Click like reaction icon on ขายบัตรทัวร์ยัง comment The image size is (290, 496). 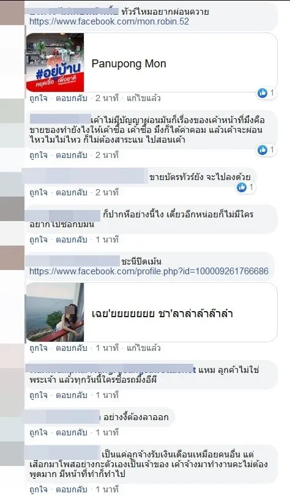tap(242, 187)
